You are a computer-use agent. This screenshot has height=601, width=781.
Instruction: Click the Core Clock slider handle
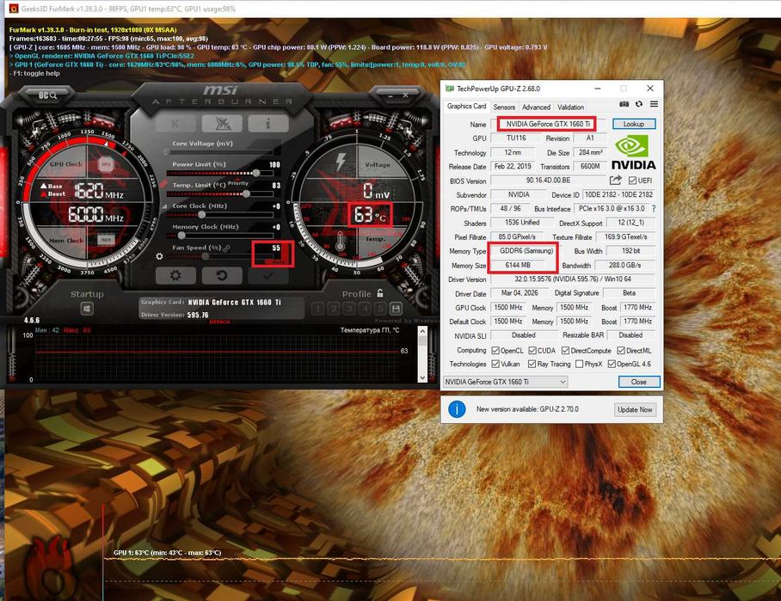(x=202, y=215)
